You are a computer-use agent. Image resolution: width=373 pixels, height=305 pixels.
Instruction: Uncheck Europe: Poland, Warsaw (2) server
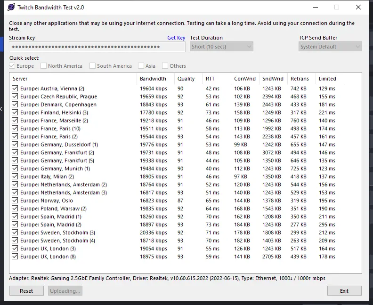(x=15, y=209)
